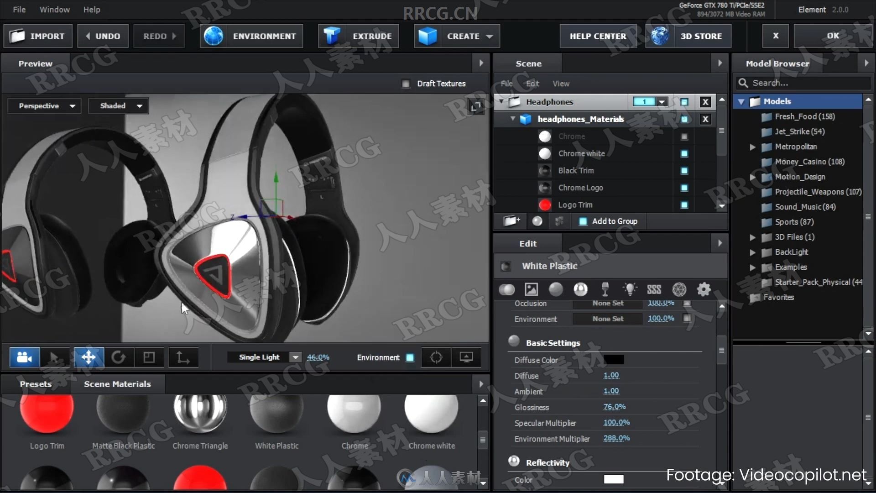The width and height of the screenshot is (876, 493).
Task: Toggle the Add to Group checkbox
Action: click(583, 221)
